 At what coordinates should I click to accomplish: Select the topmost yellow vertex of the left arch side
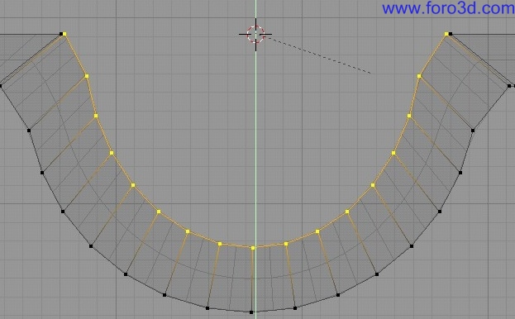point(64,34)
